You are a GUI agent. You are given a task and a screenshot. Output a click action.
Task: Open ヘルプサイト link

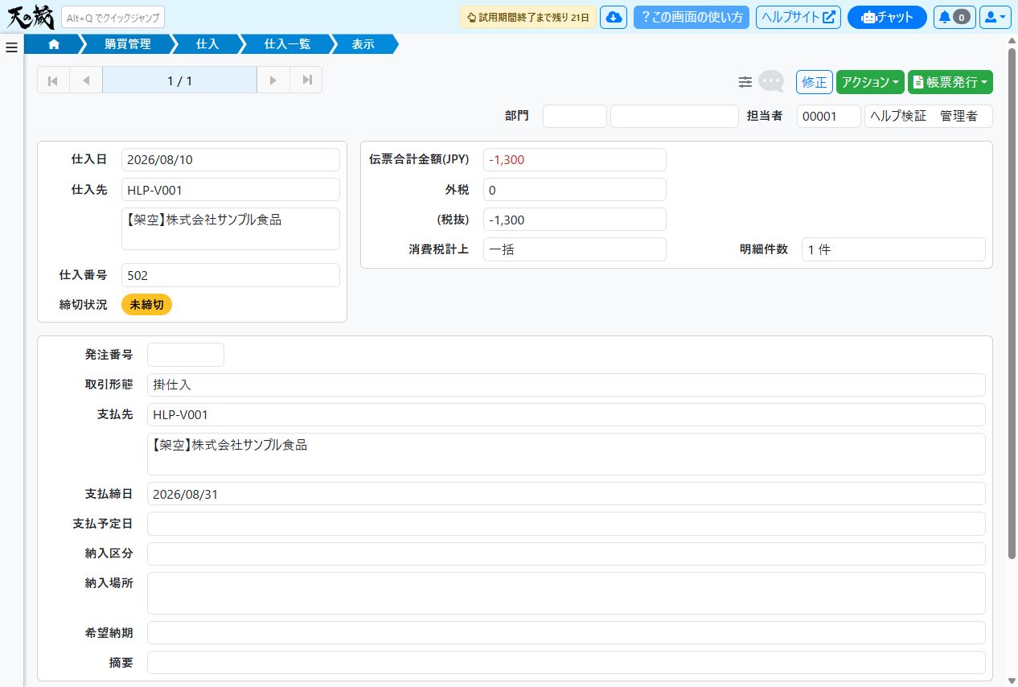click(798, 17)
